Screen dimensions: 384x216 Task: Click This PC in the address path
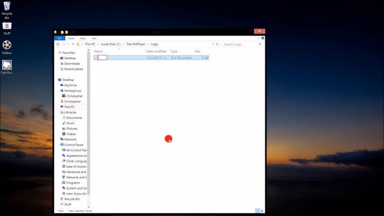pos(90,44)
